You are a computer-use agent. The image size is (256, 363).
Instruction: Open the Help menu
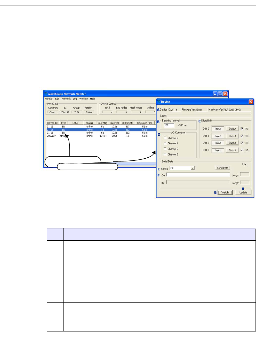pyautogui.click(x=92, y=99)
